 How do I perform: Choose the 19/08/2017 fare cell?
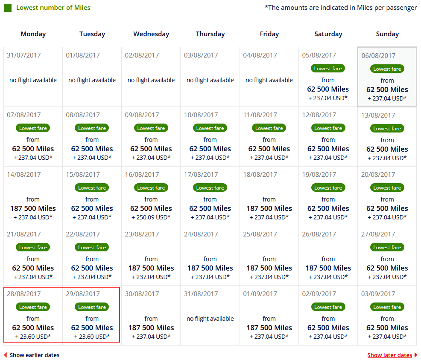click(328, 196)
